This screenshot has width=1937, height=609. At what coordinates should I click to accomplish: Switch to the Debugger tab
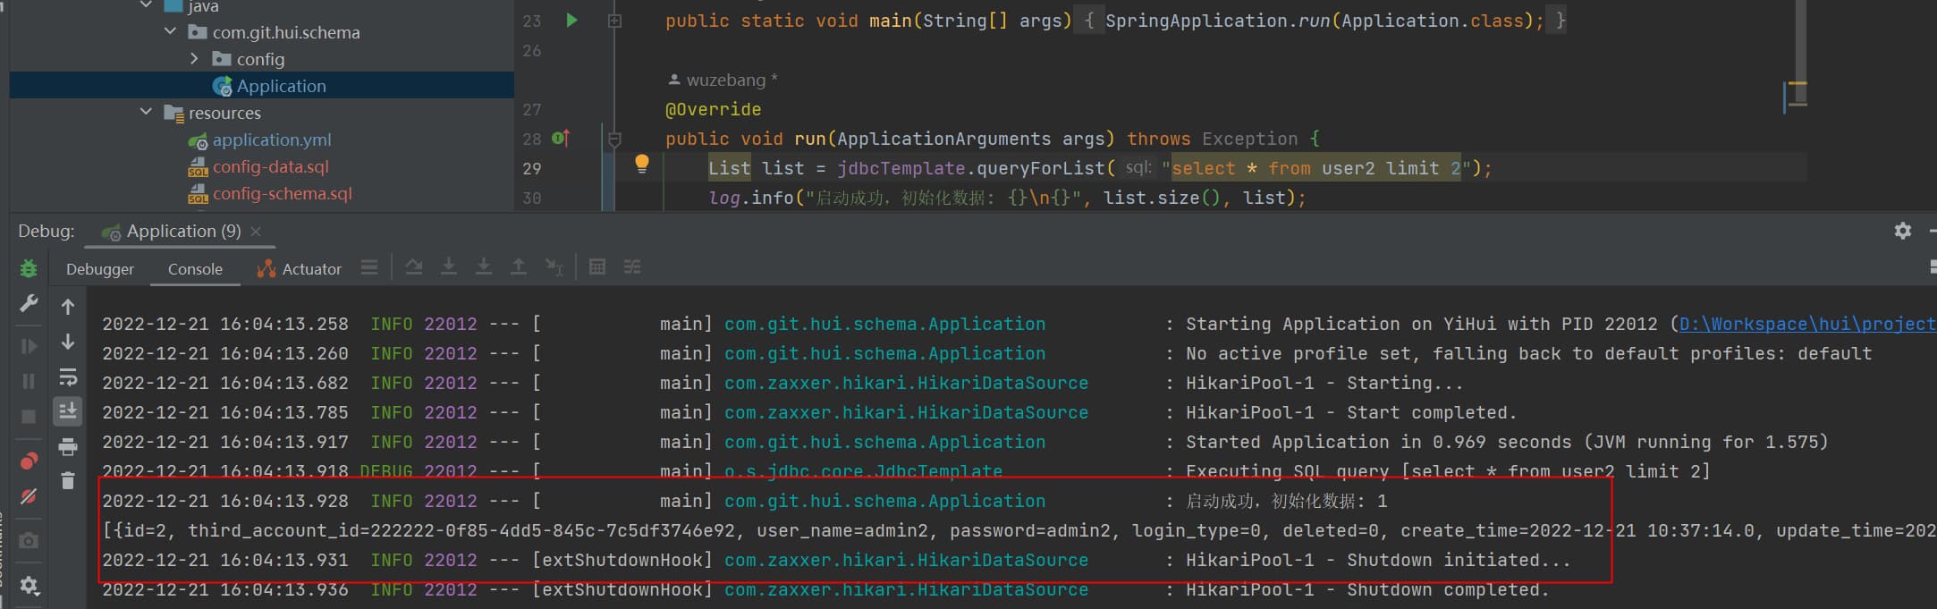(x=99, y=269)
